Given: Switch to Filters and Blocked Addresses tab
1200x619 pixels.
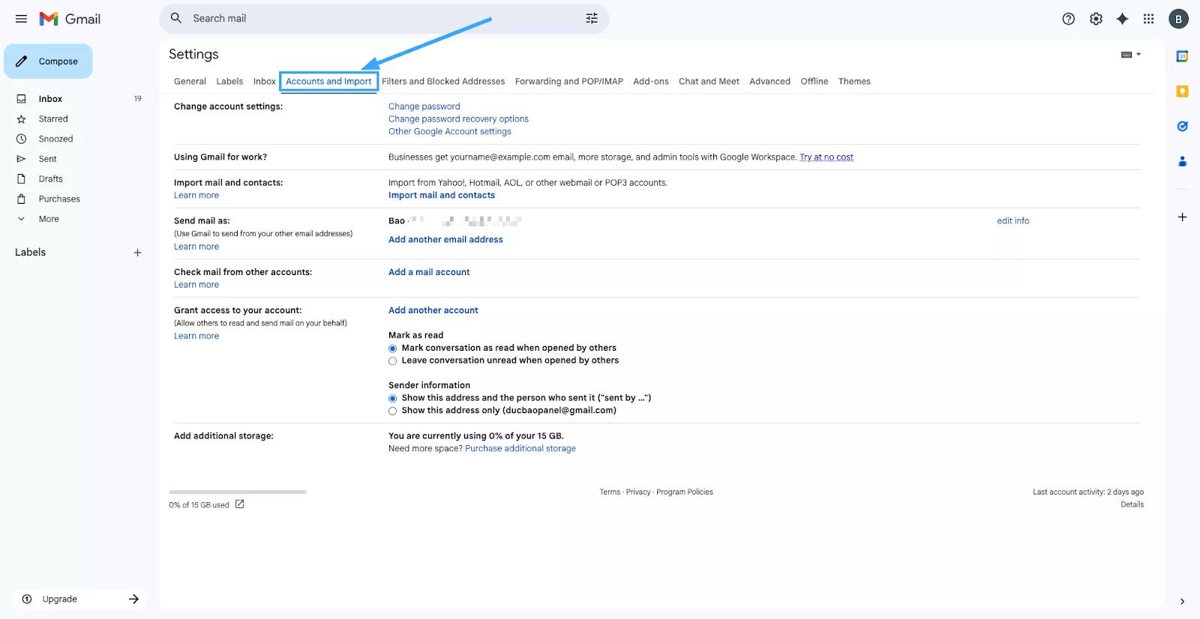Looking at the screenshot, I should point(442,82).
